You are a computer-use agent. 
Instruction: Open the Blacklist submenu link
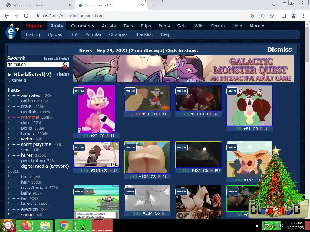point(144,34)
